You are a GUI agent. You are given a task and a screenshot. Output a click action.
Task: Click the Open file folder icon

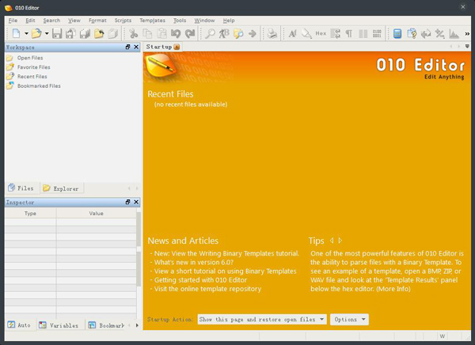tap(36, 33)
